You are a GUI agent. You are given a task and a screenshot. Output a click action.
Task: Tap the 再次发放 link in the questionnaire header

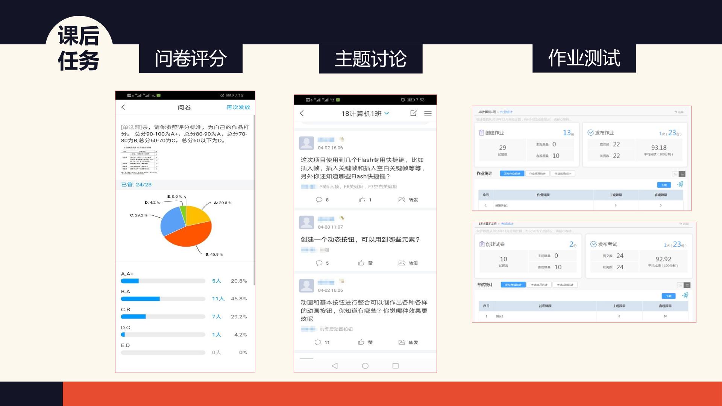click(238, 107)
